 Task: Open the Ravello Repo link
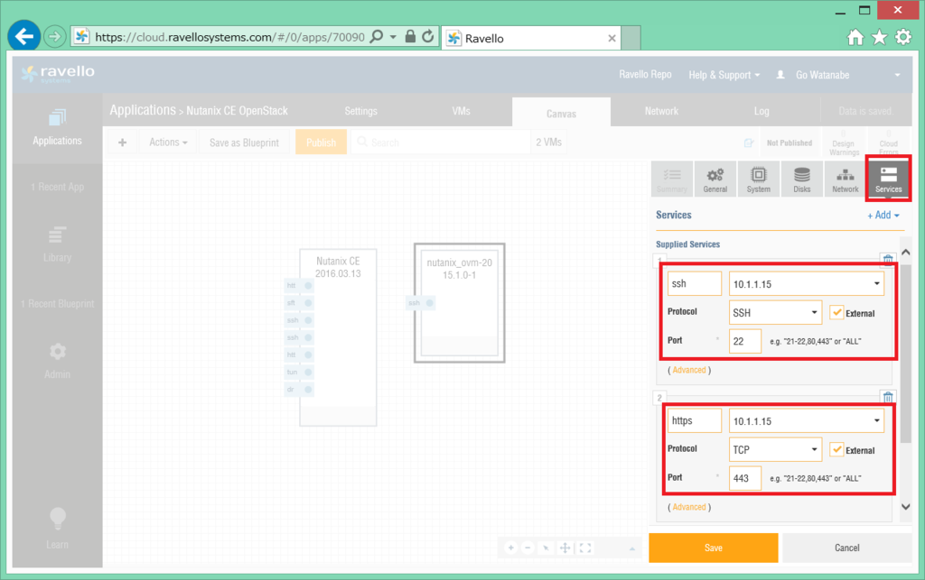(645, 74)
